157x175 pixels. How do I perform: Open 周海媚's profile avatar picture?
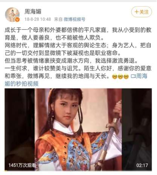tap(12, 15)
